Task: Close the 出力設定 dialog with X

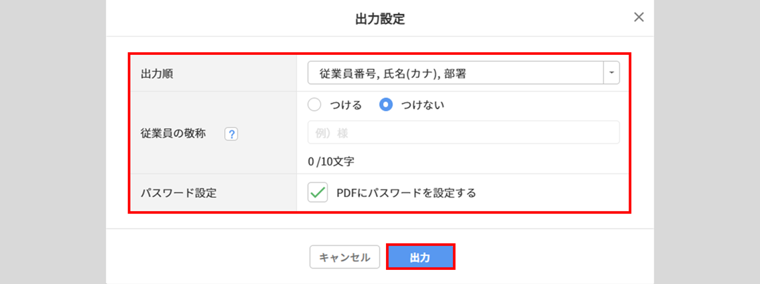Action: [639, 17]
